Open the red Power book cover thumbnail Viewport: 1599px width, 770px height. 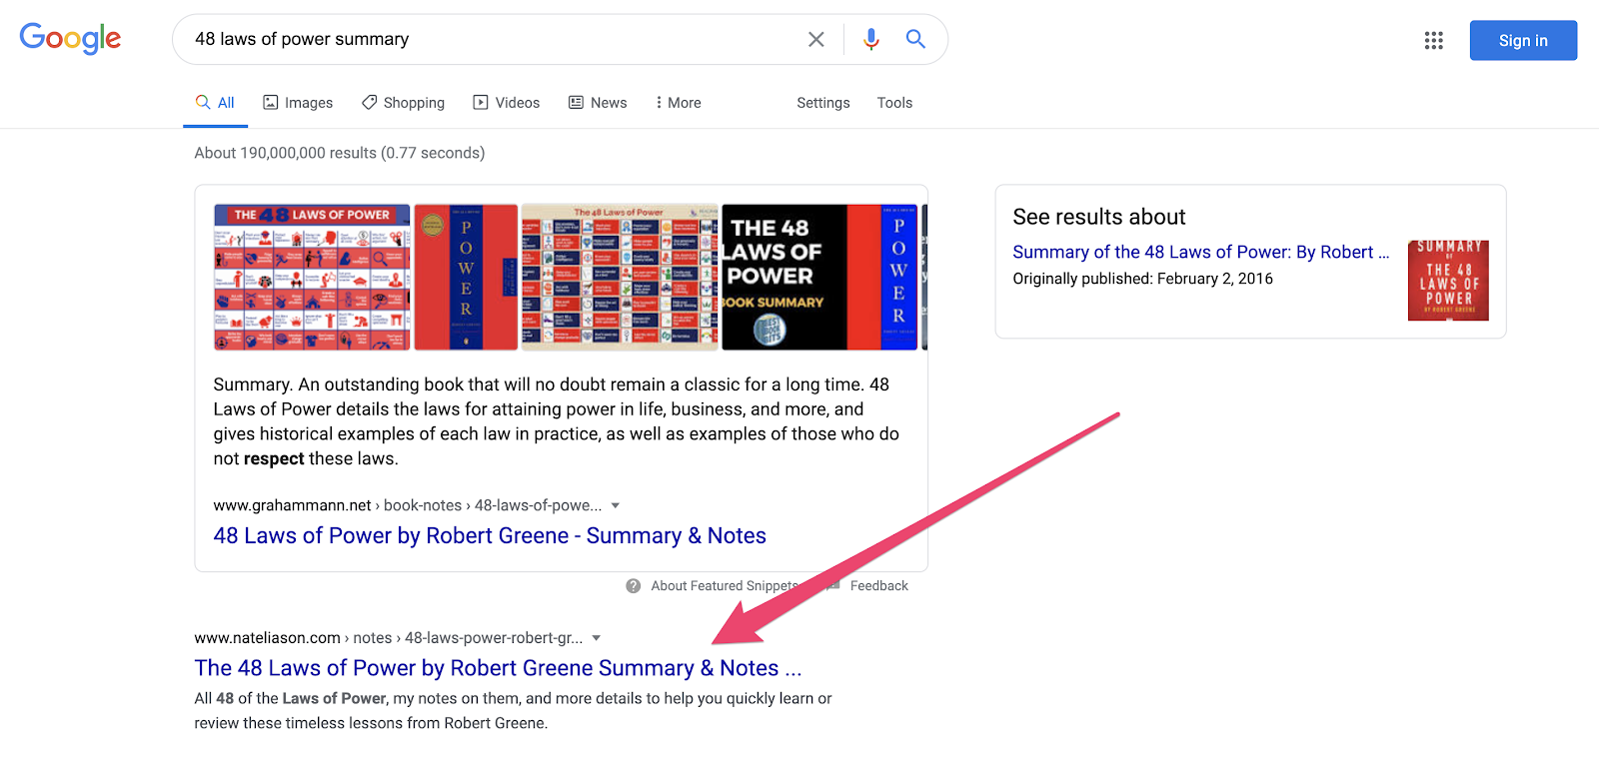(x=466, y=278)
